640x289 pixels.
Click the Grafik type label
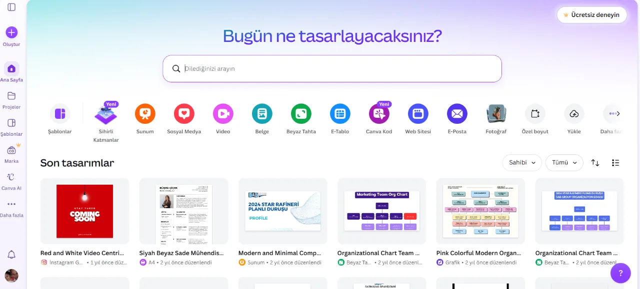pos(453,263)
